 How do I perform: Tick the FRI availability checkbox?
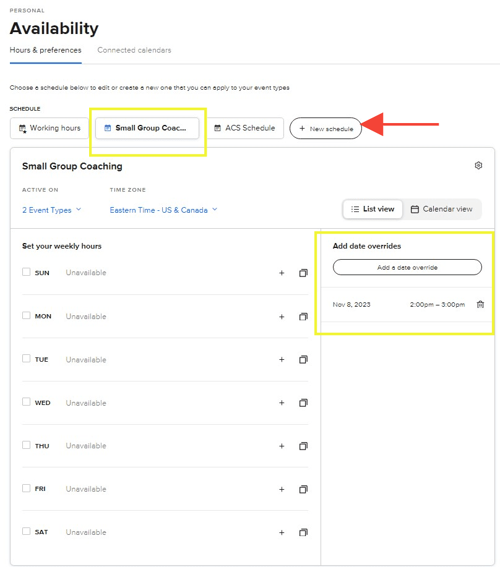(x=26, y=488)
